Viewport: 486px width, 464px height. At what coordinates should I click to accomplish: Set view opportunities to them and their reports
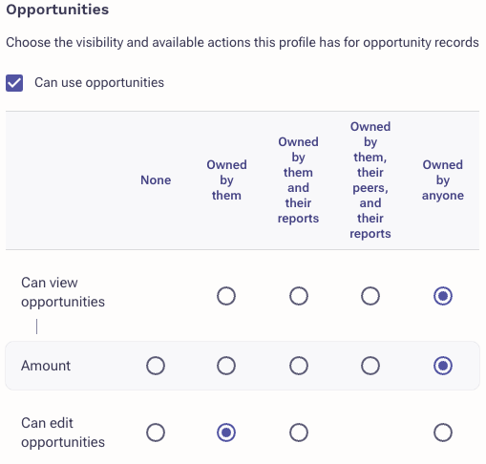tap(299, 296)
